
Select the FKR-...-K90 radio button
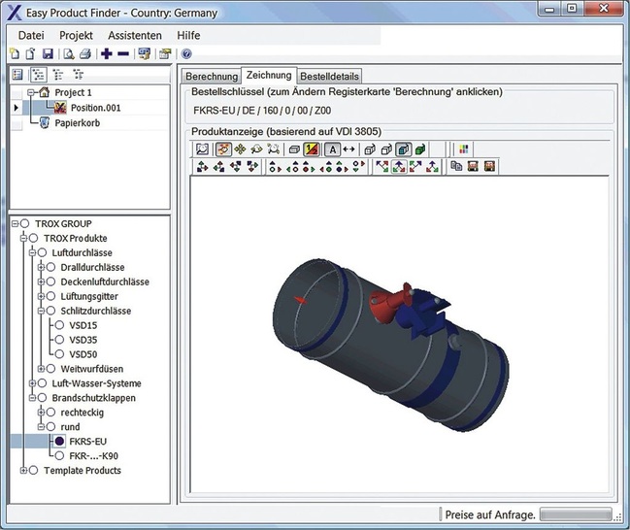(60, 455)
